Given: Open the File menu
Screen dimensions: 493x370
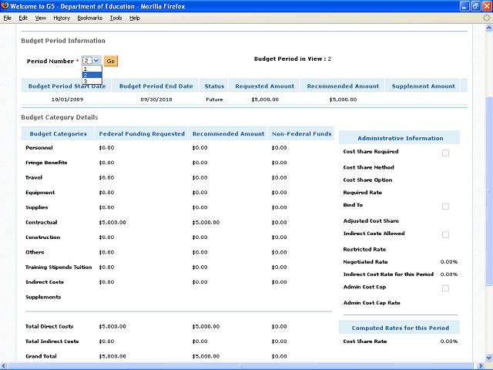Looking at the screenshot, I should (x=8, y=18).
